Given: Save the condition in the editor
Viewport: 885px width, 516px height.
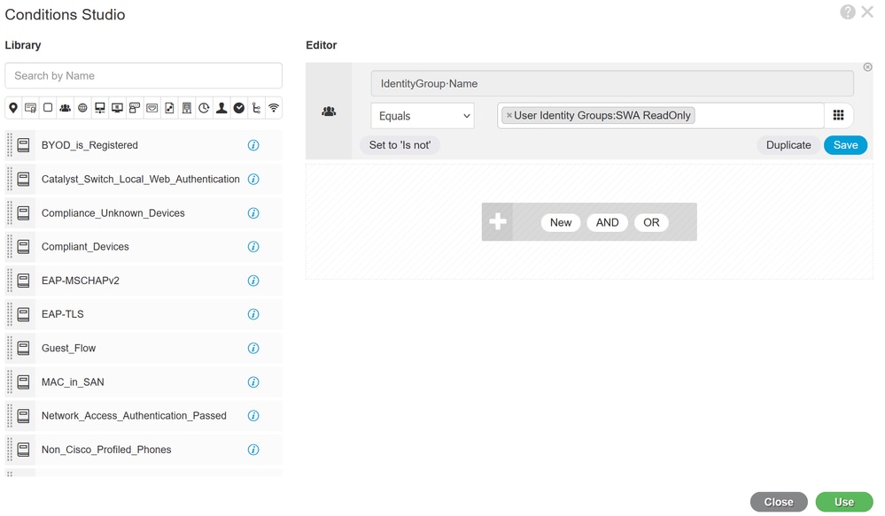Looking at the screenshot, I should point(845,145).
